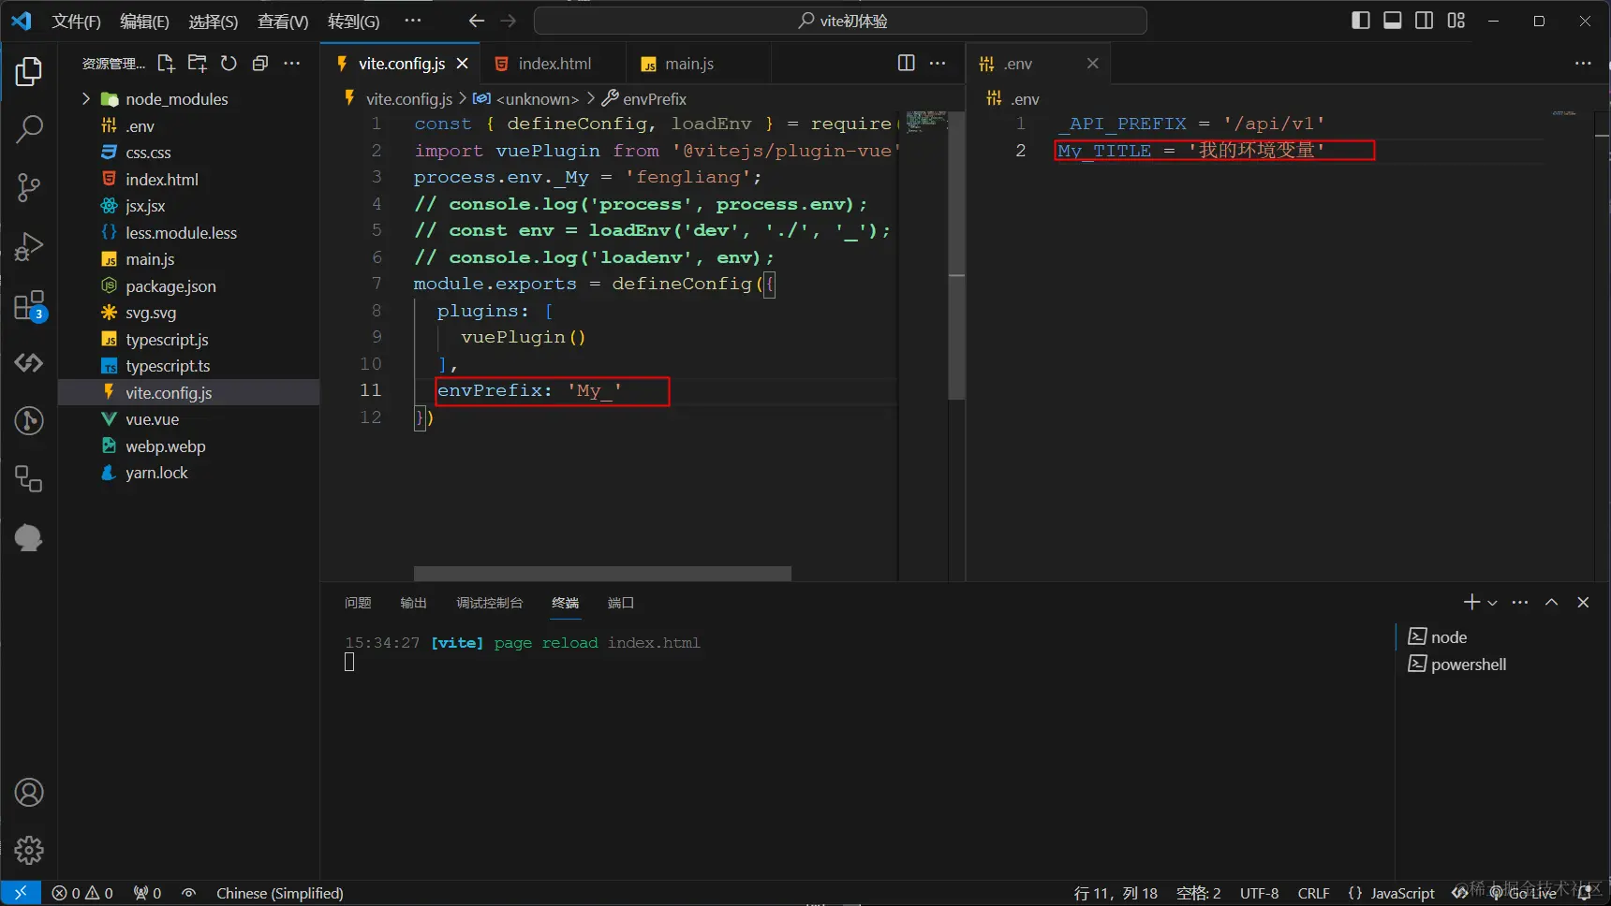Open the Edit menu
The image size is (1611, 906).
click(144, 21)
